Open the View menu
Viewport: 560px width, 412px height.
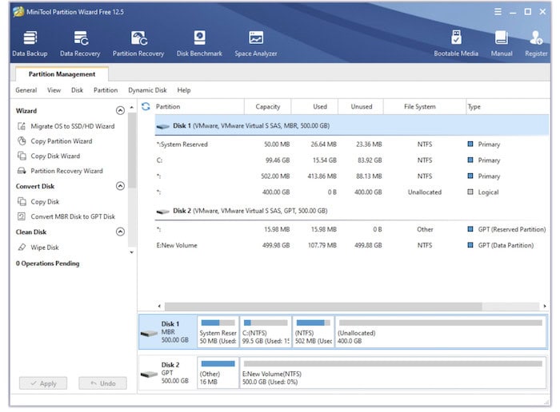pyautogui.click(x=54, y=90)
